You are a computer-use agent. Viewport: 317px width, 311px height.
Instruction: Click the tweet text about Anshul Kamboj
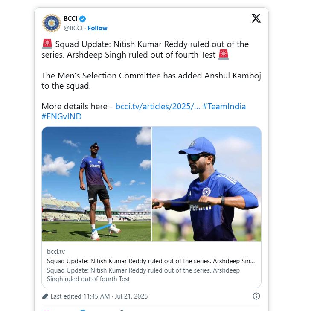tap(151, 80)
